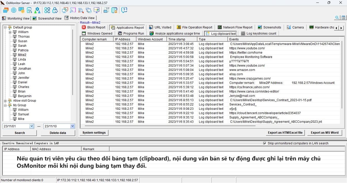The height and width of the screenshot is (183, 347).
Task: Select the www.amazon.com clipboard log row
Action: [x=210, y=70]
